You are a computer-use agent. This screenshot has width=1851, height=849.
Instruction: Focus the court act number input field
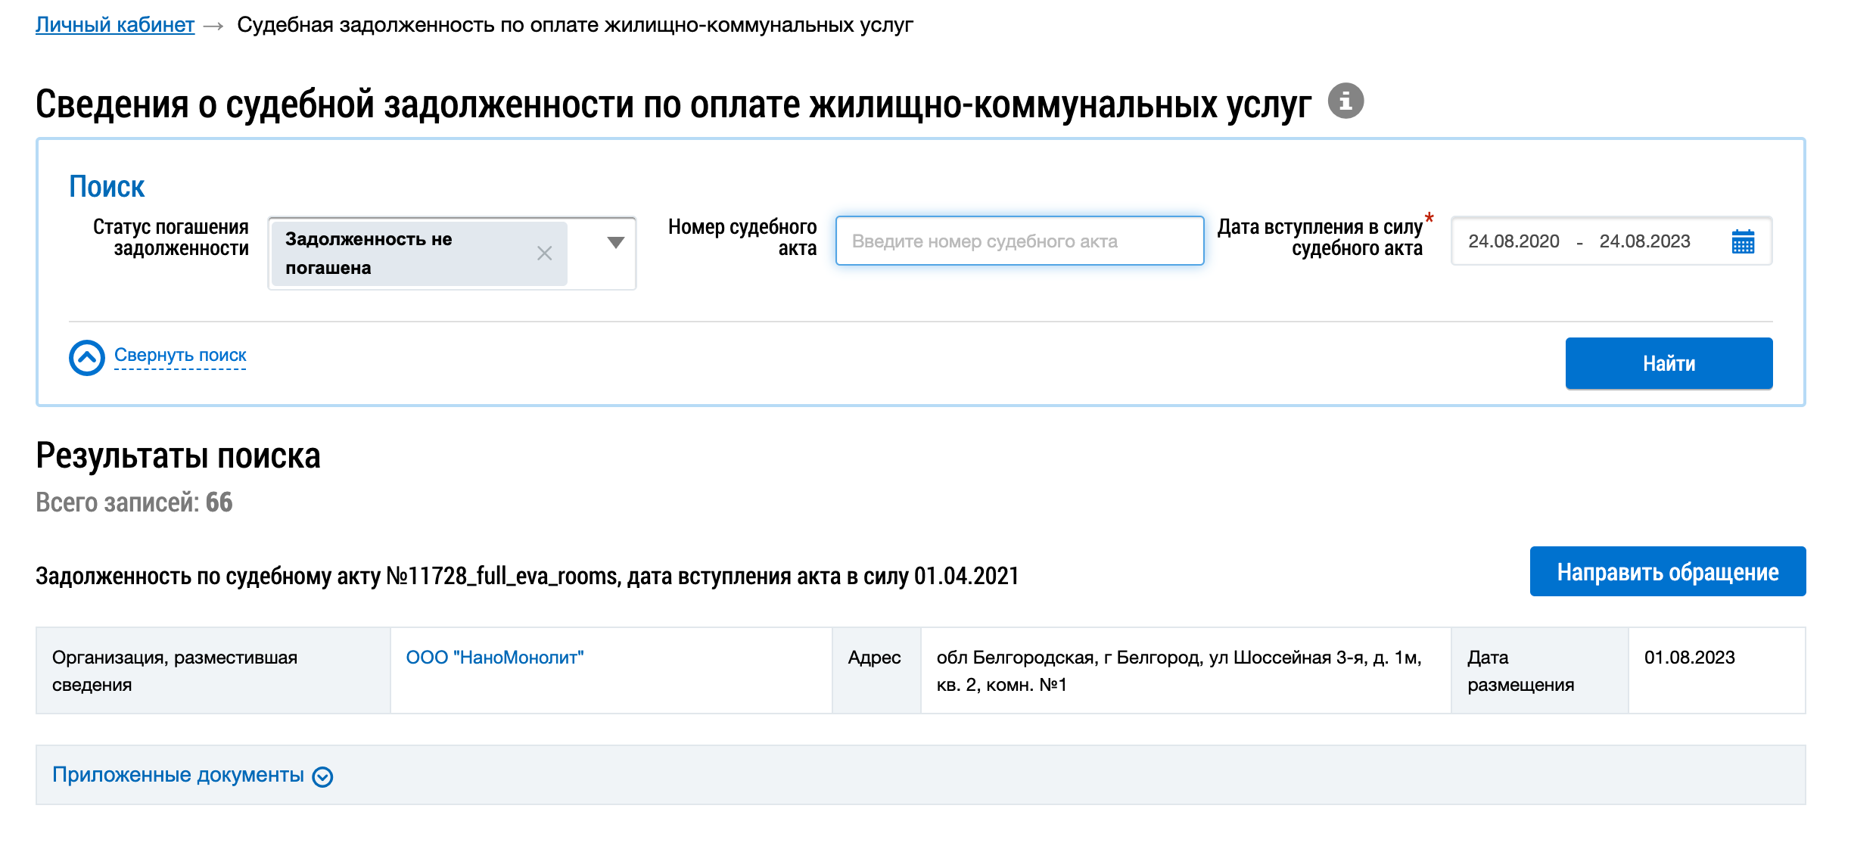(1019, 241)
